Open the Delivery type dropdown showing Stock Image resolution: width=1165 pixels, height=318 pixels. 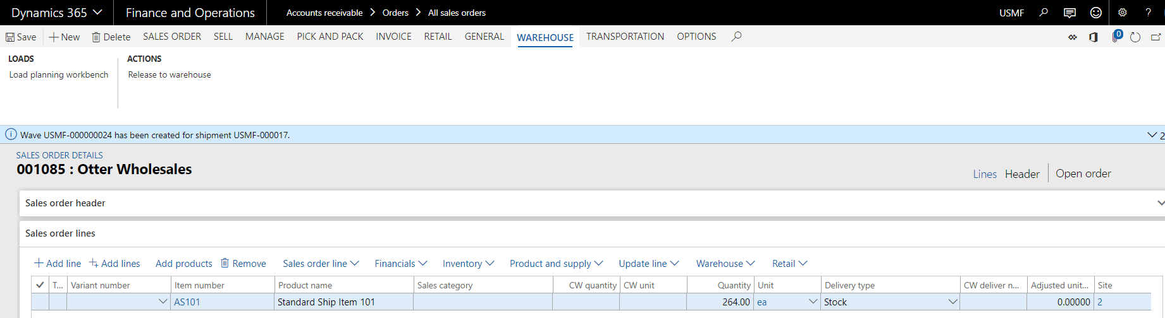coord(952,302)
